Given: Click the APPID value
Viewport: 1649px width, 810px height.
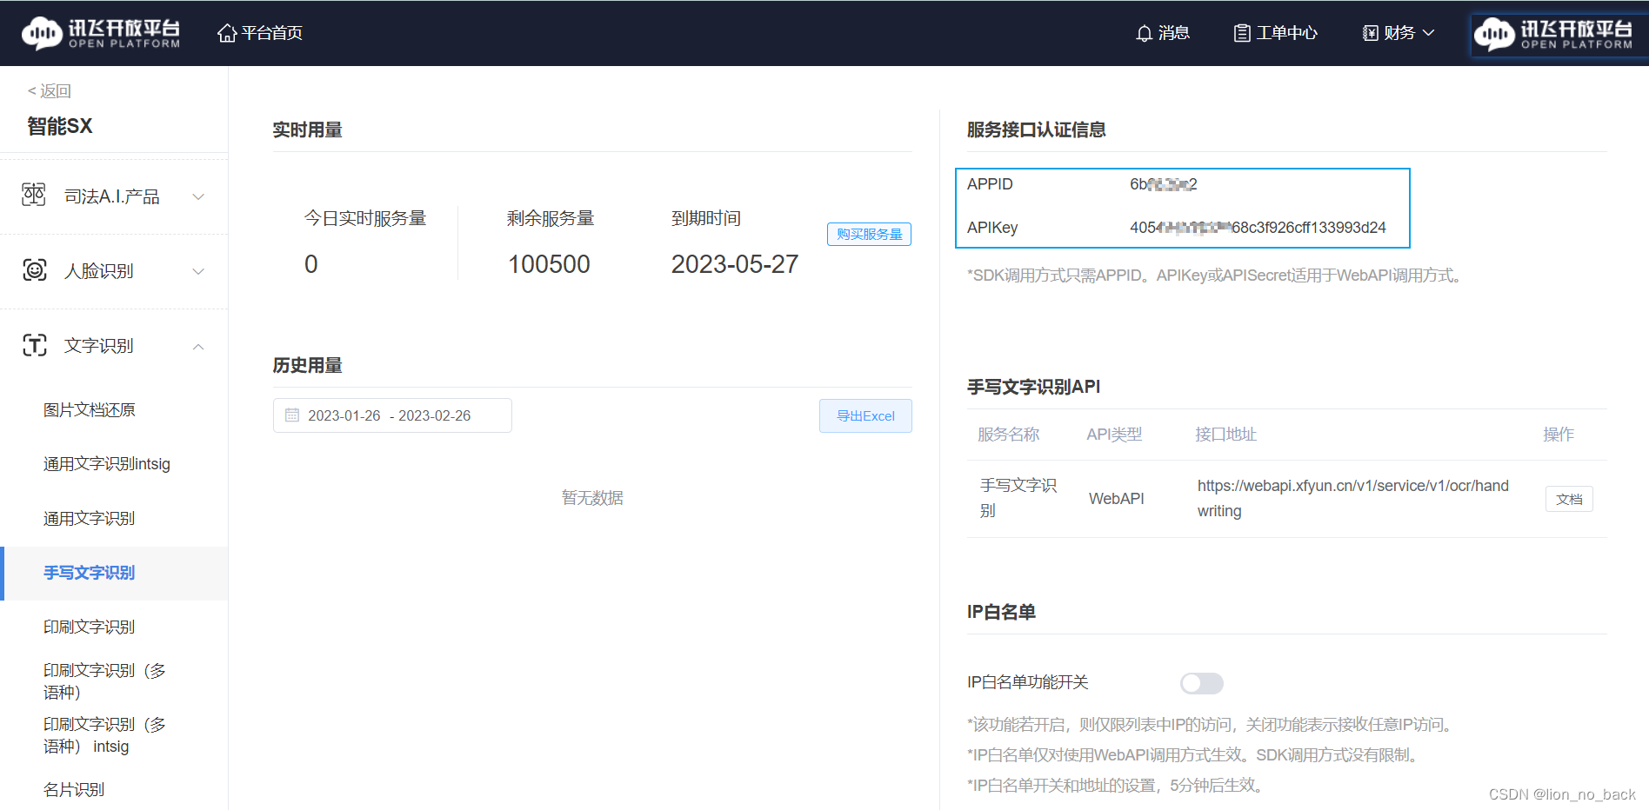Looking at the screenshot, I should 1164,184.
